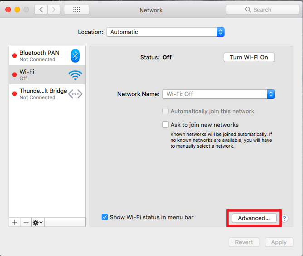303x256 pixels.
Task: Click the search magnifier icon
Action: (248, 10)
